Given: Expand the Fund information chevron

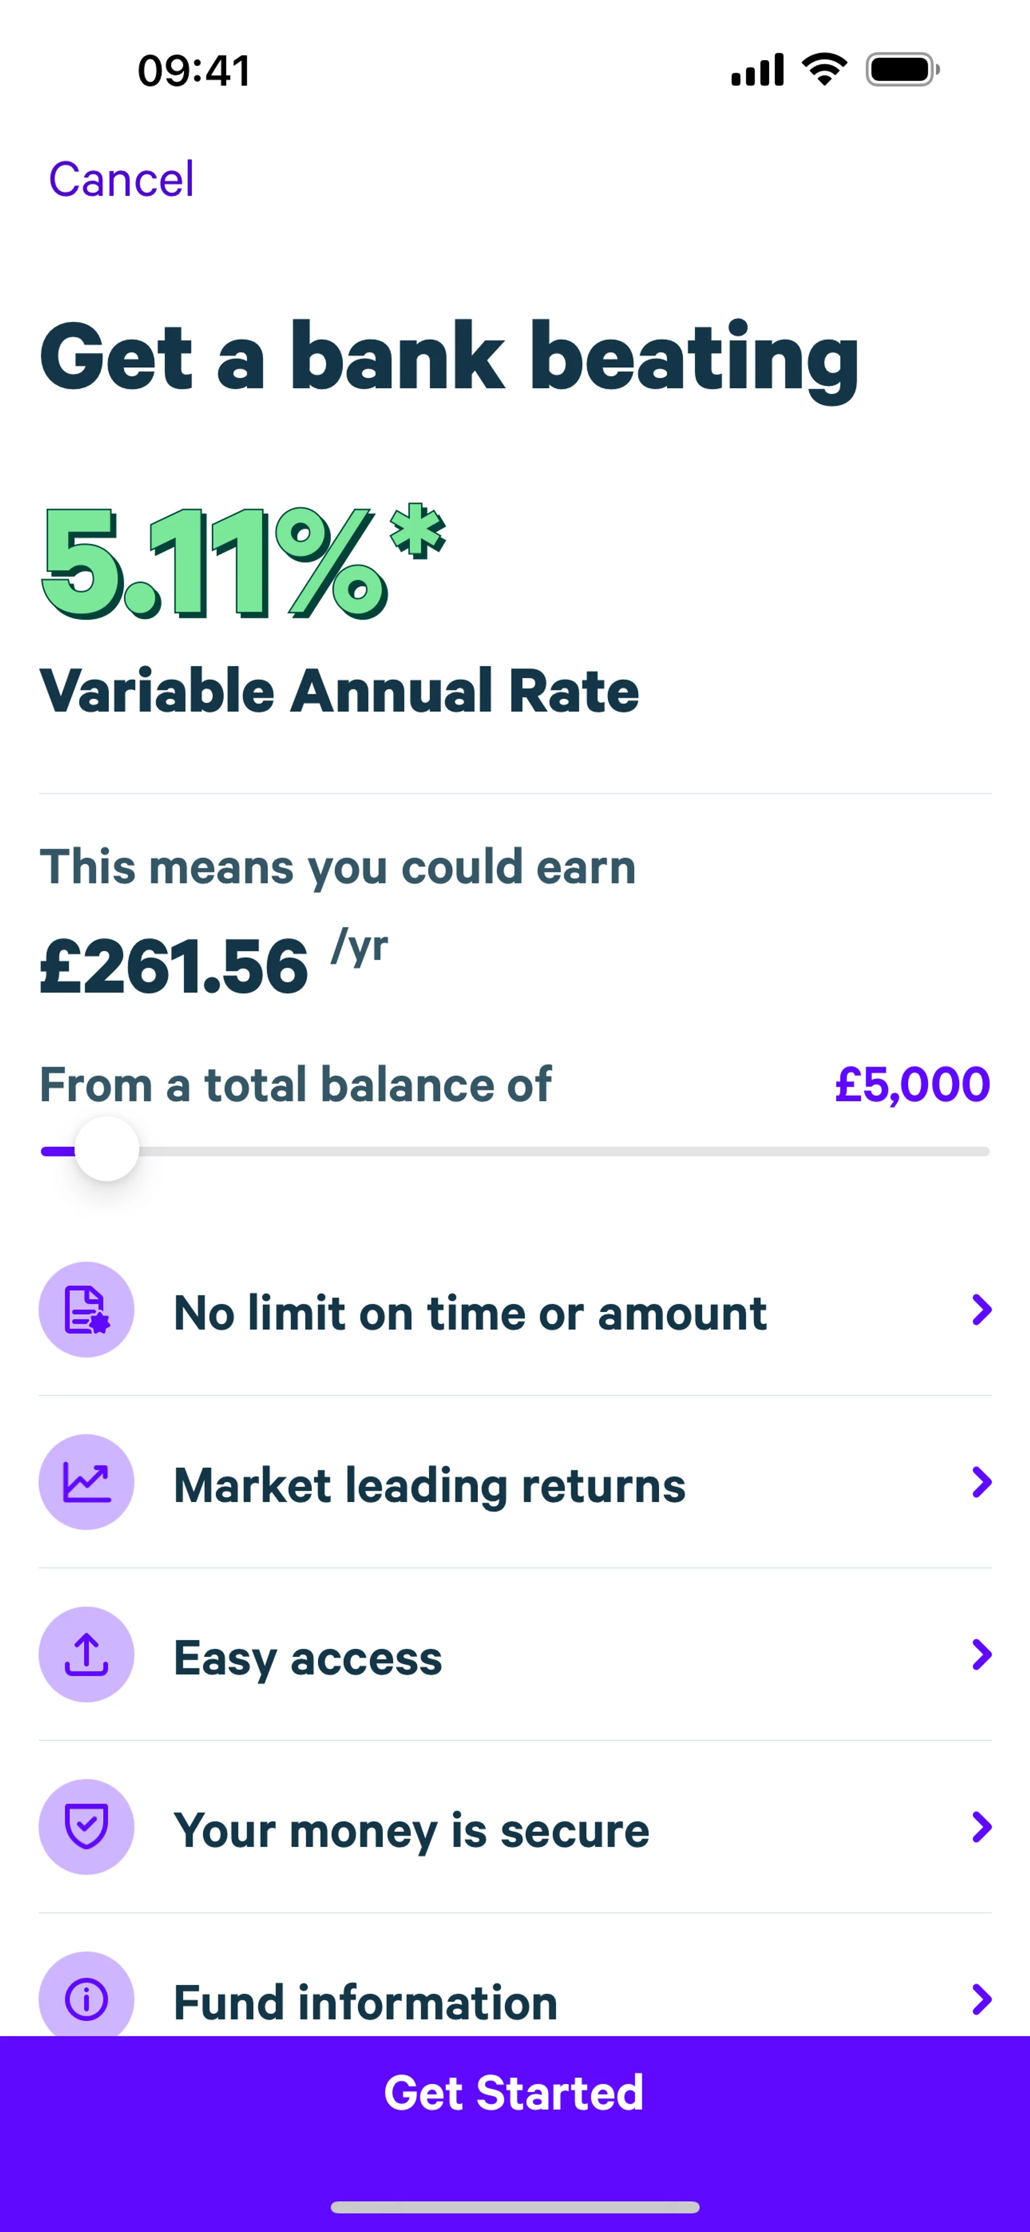Looking at the screenshot, I should coord(981,1999).
